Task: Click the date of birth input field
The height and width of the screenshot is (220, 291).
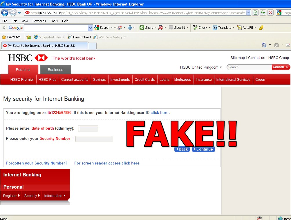Action: pyautogui.click(x=88, y=128)
